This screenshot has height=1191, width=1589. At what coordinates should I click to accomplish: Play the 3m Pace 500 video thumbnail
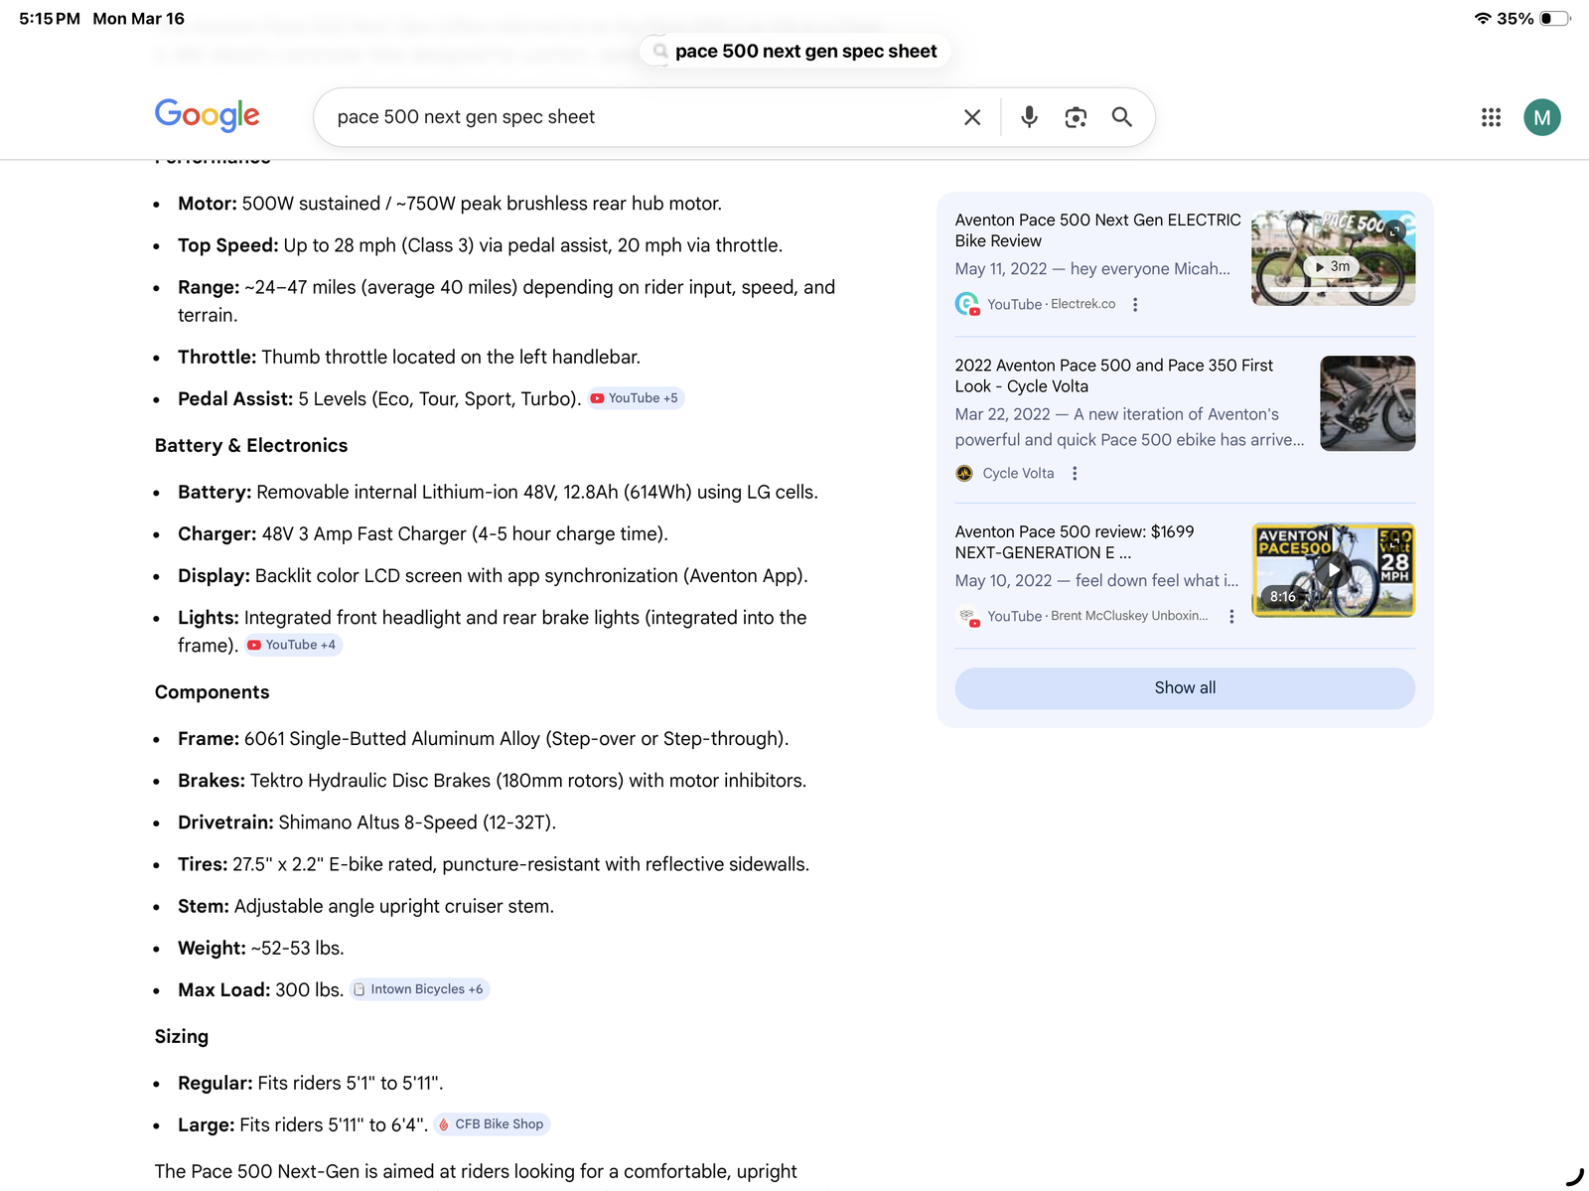click(x=1333, y=258)
